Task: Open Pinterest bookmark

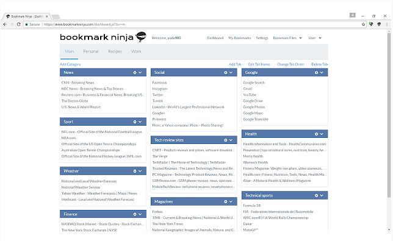Action: (x=159, y=119)
